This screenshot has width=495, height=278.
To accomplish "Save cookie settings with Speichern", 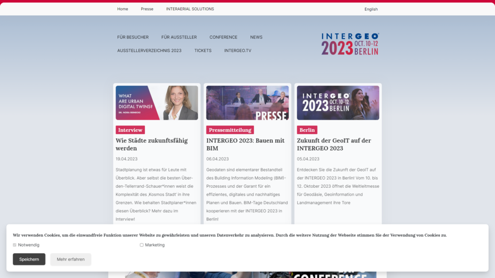I will (29, 259).
